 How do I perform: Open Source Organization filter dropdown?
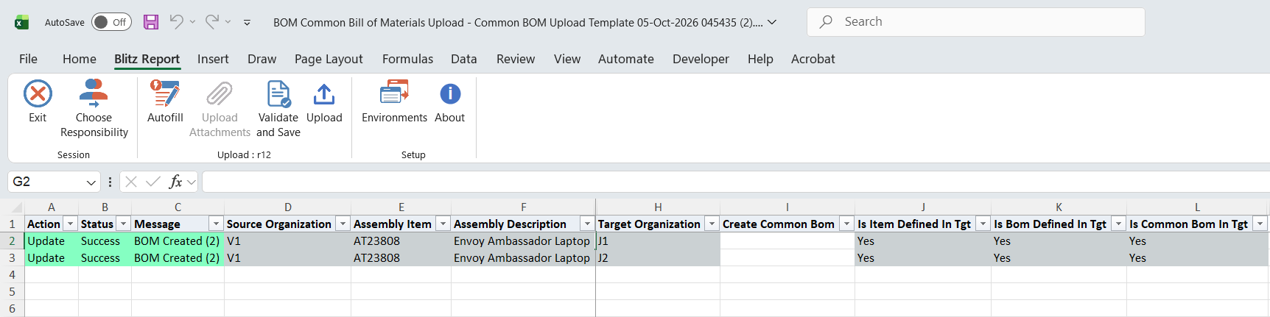pos(343,224)
